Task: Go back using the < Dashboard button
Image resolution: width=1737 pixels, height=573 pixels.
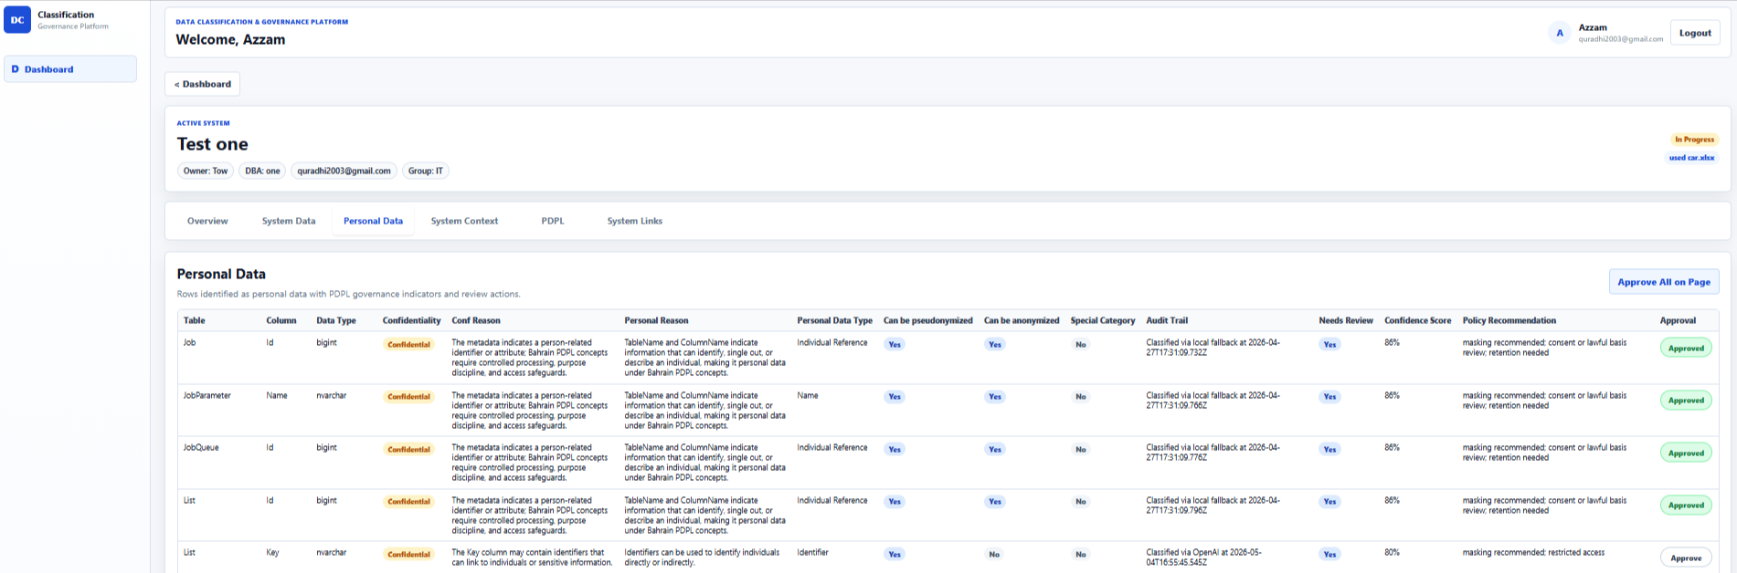Action: pos(203,84)
